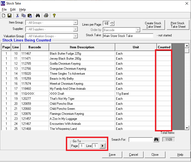Screen dimensions: 191x162
Task: Click the Copy toolbar icon
Action: pyautogui.click(x=24, y=16)
